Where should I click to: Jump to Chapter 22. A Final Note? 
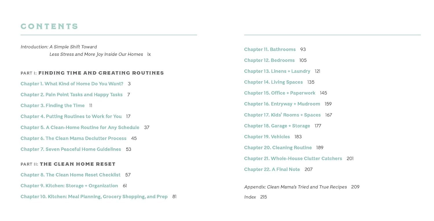(272, 169)
